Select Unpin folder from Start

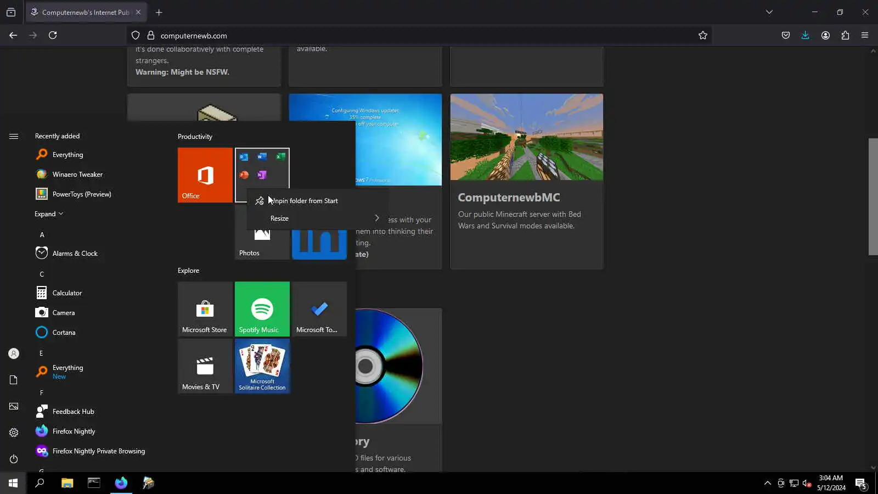coord(317,201)
